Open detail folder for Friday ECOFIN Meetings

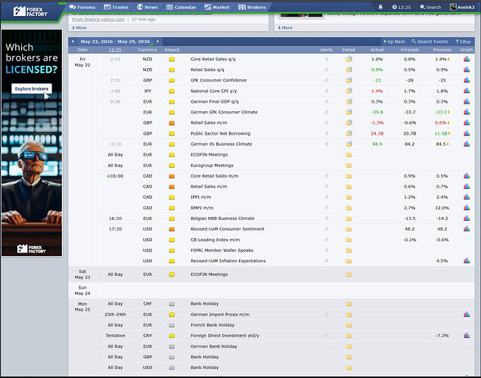point(349,155)
